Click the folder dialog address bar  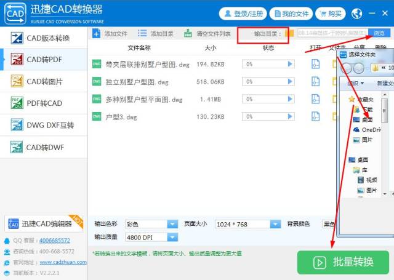click(x=382, y=68)
